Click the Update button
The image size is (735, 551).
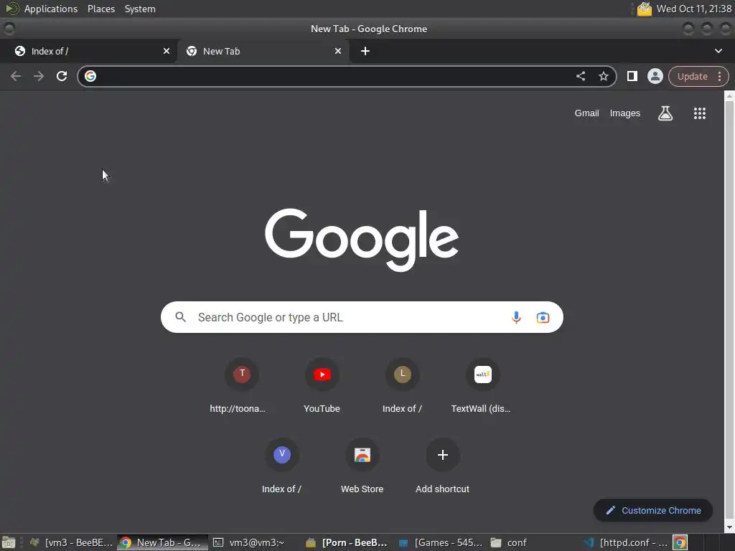point(693,76)
